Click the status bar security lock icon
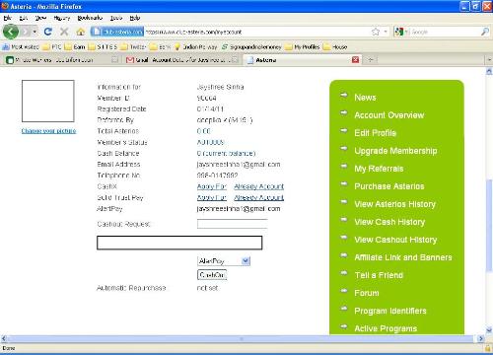 pyautogui.click(x=488, y=348)
